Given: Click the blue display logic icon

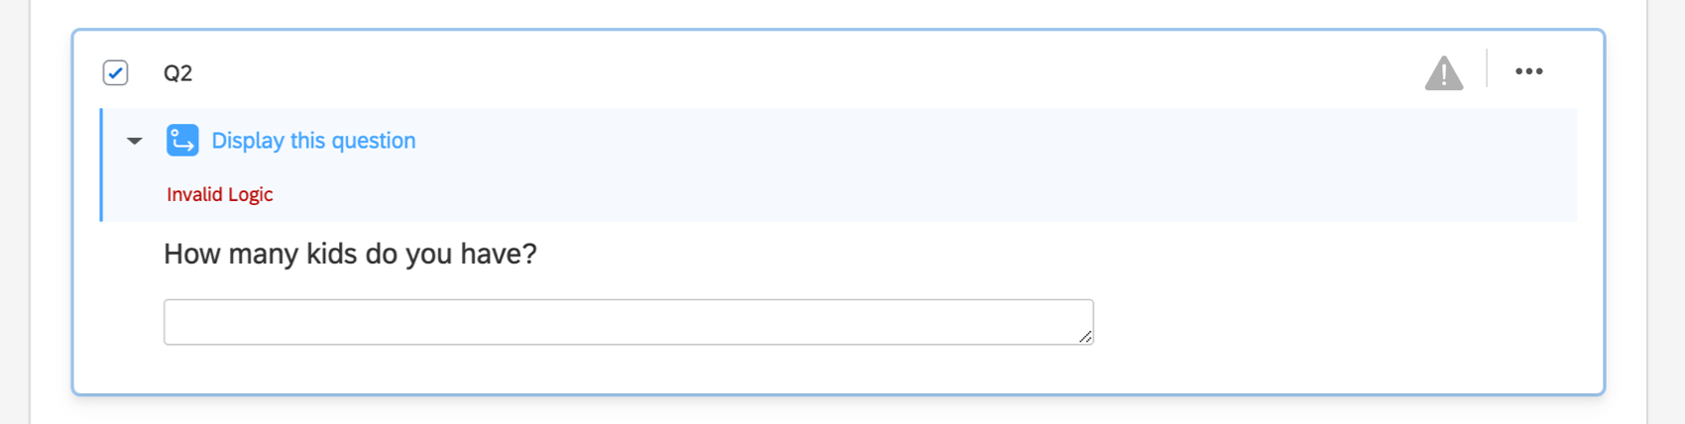Looking at the screenshot, I should (x=182, y=141).
